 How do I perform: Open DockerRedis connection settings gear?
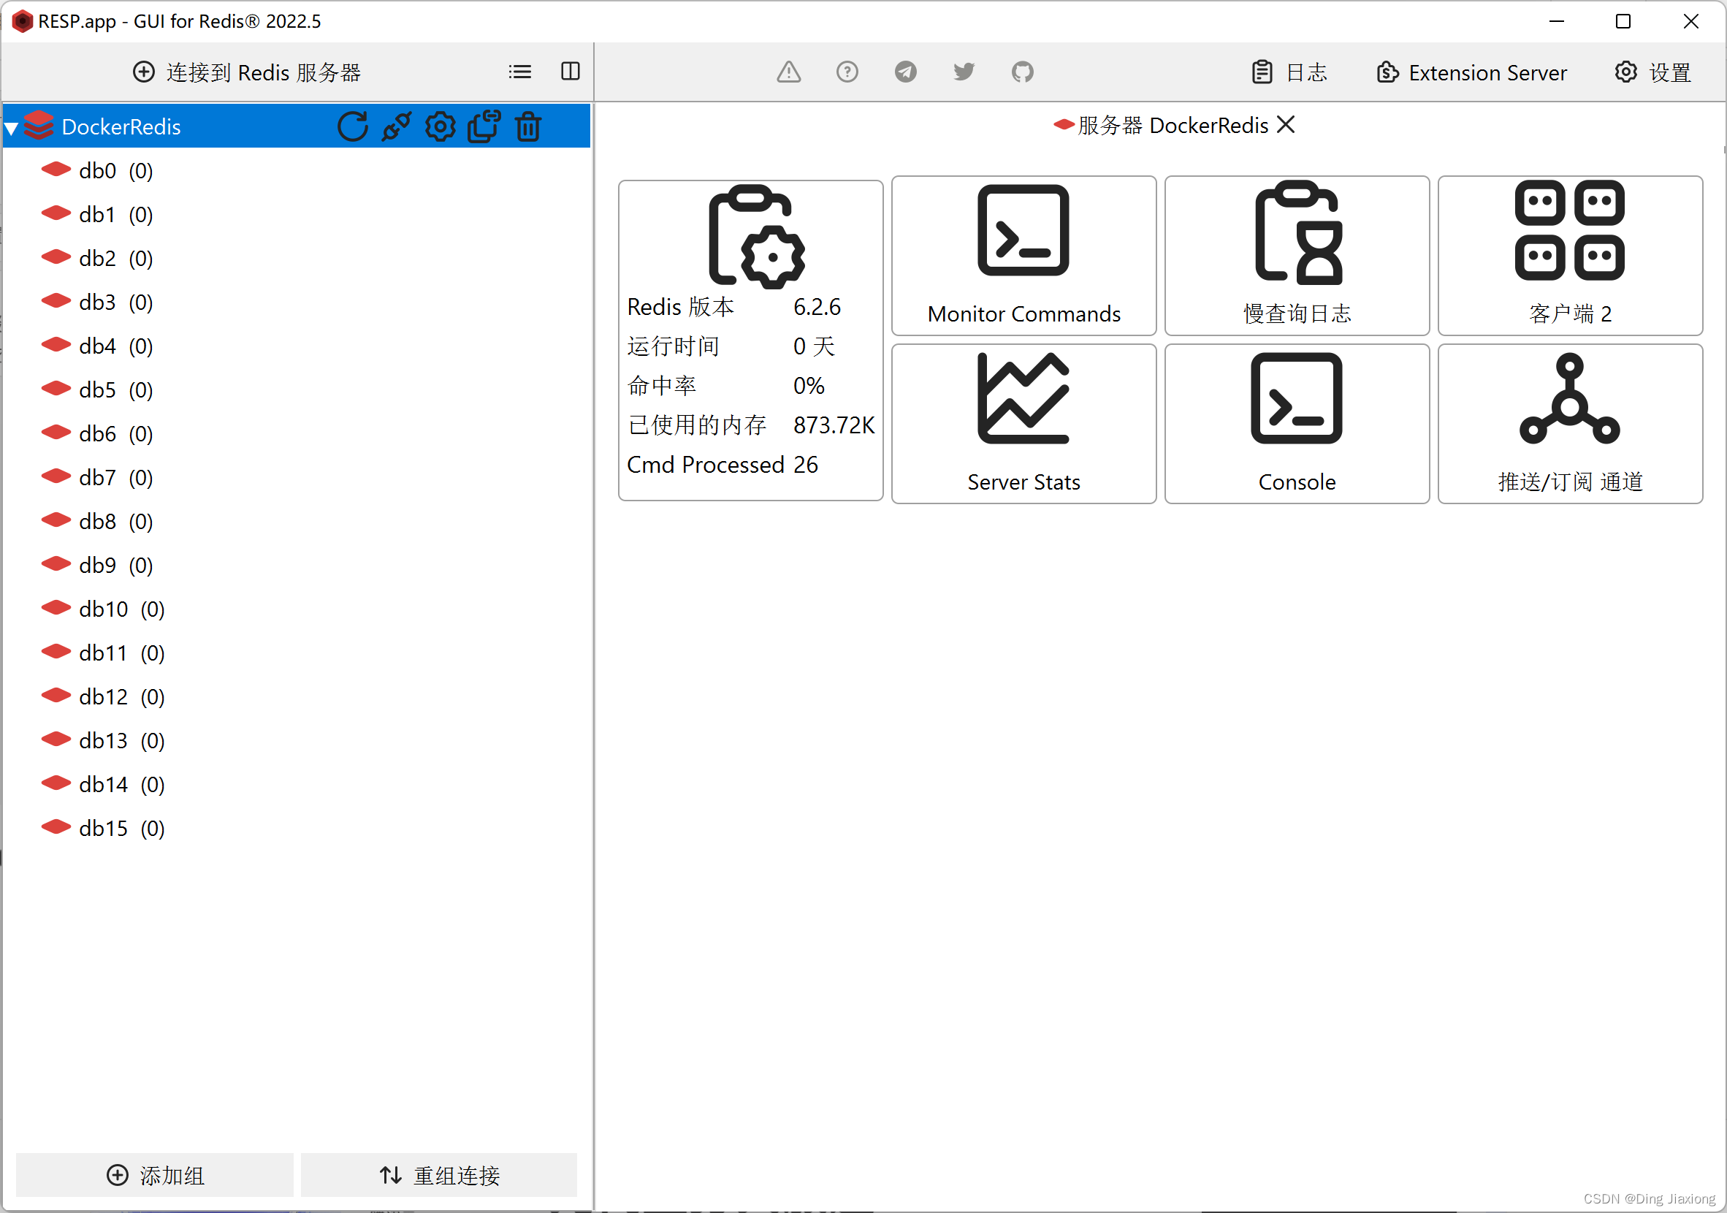(440, 126)
